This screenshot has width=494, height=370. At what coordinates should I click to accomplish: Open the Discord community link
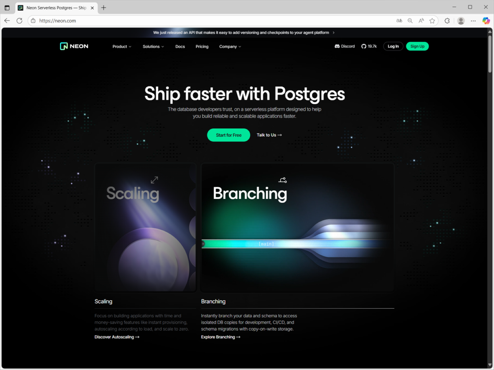coord(345,46)
